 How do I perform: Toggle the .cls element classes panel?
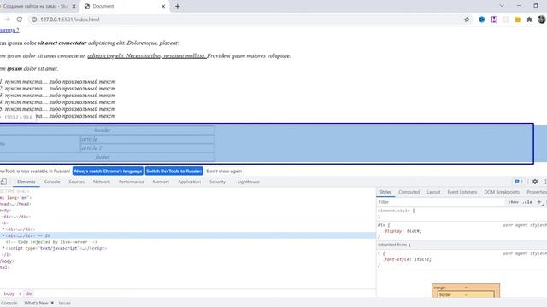tap(527, 202)
